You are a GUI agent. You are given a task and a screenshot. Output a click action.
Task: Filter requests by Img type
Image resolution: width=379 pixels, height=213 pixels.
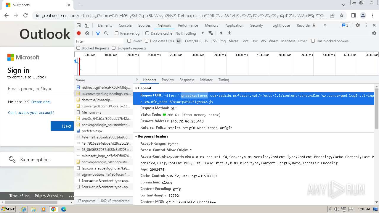(222, 41)
